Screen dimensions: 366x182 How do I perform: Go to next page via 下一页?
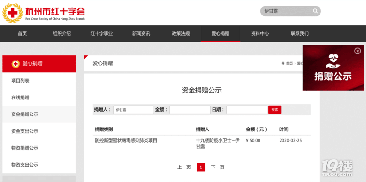pyautogui.click(x=218, y=167)
